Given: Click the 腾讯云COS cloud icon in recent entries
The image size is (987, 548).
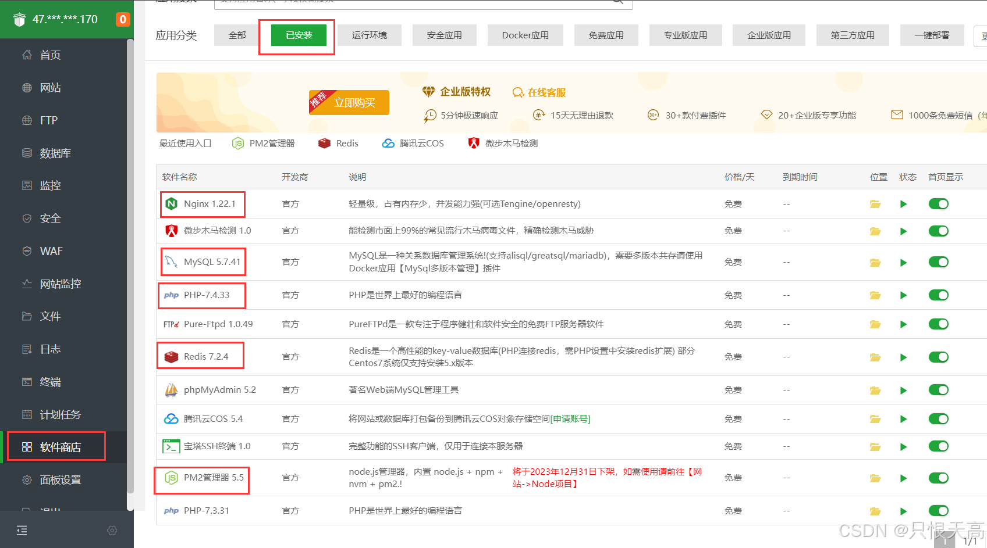Looking at the screenshot, I should pos(388,144).
